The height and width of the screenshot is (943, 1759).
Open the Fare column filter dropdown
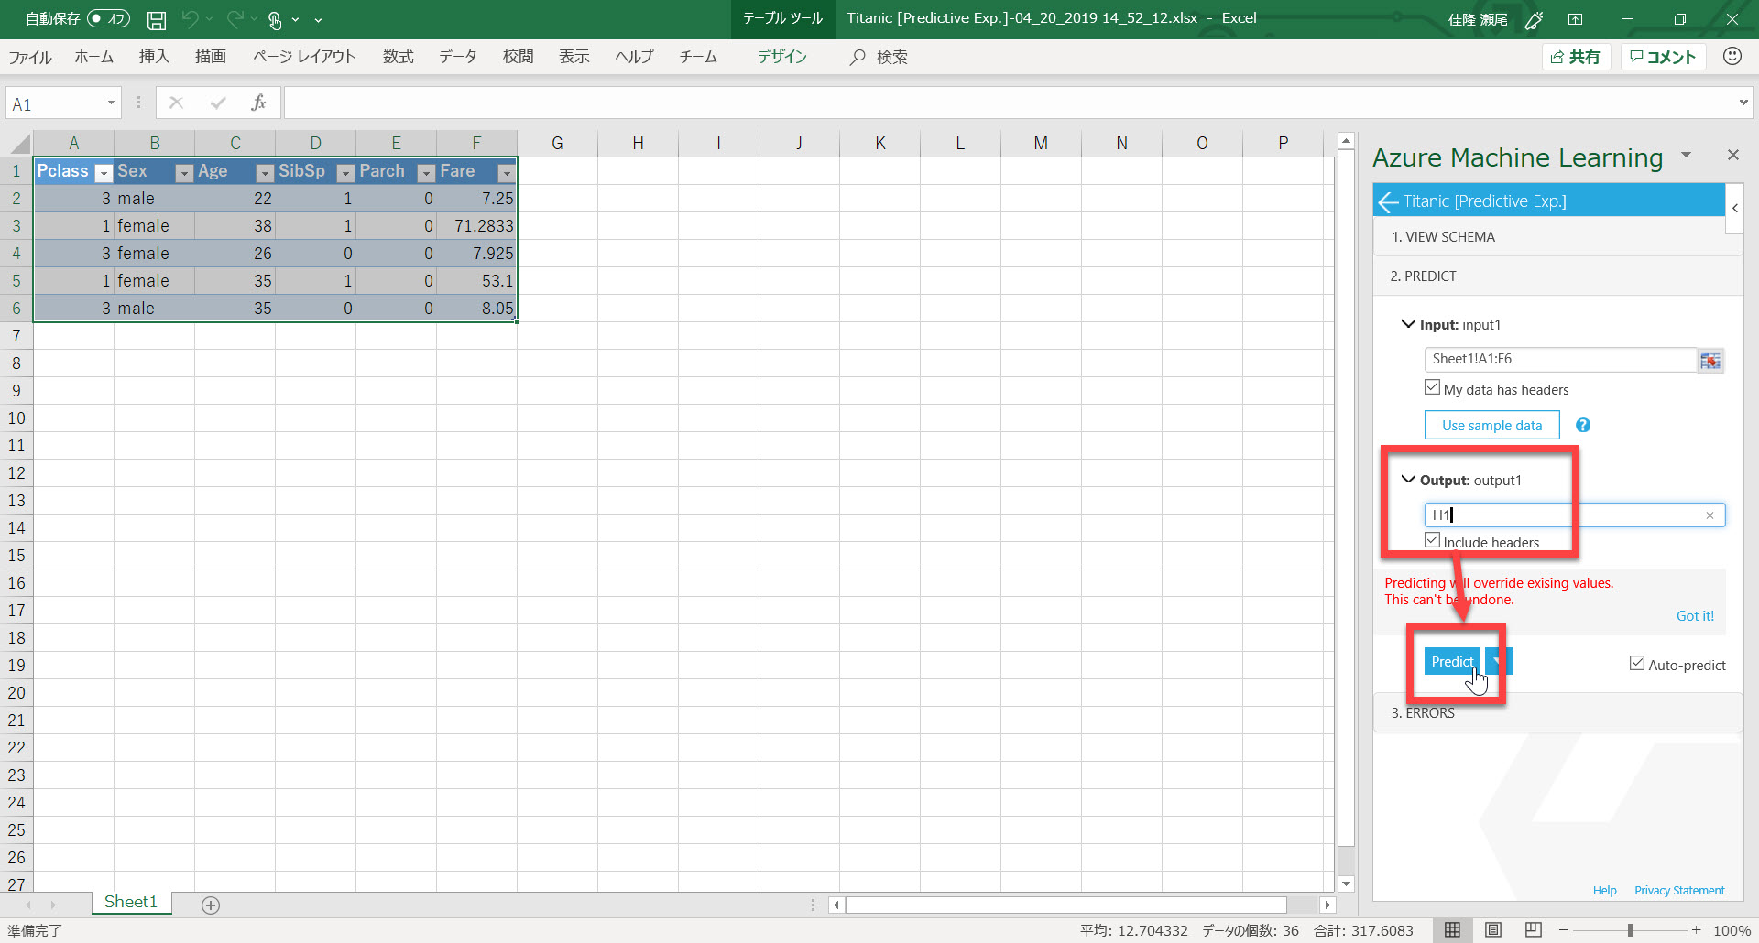[x=507, y=173]
